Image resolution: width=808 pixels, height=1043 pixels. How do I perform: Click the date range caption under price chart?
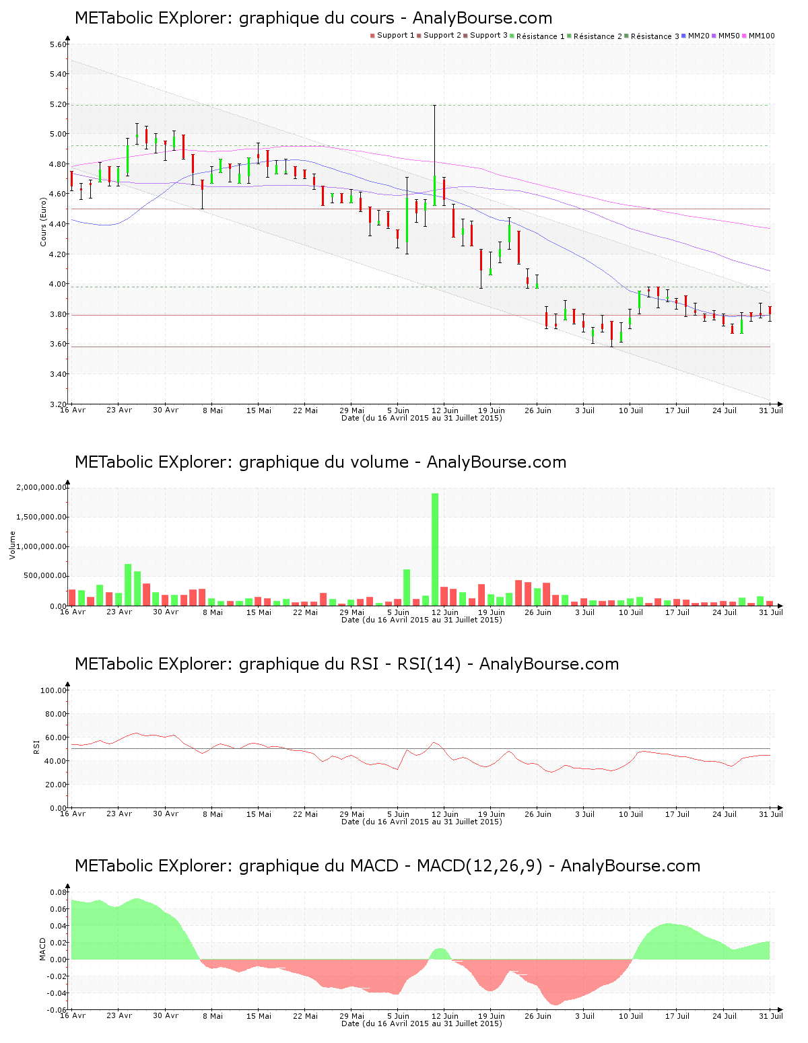(x=422, y=418)
